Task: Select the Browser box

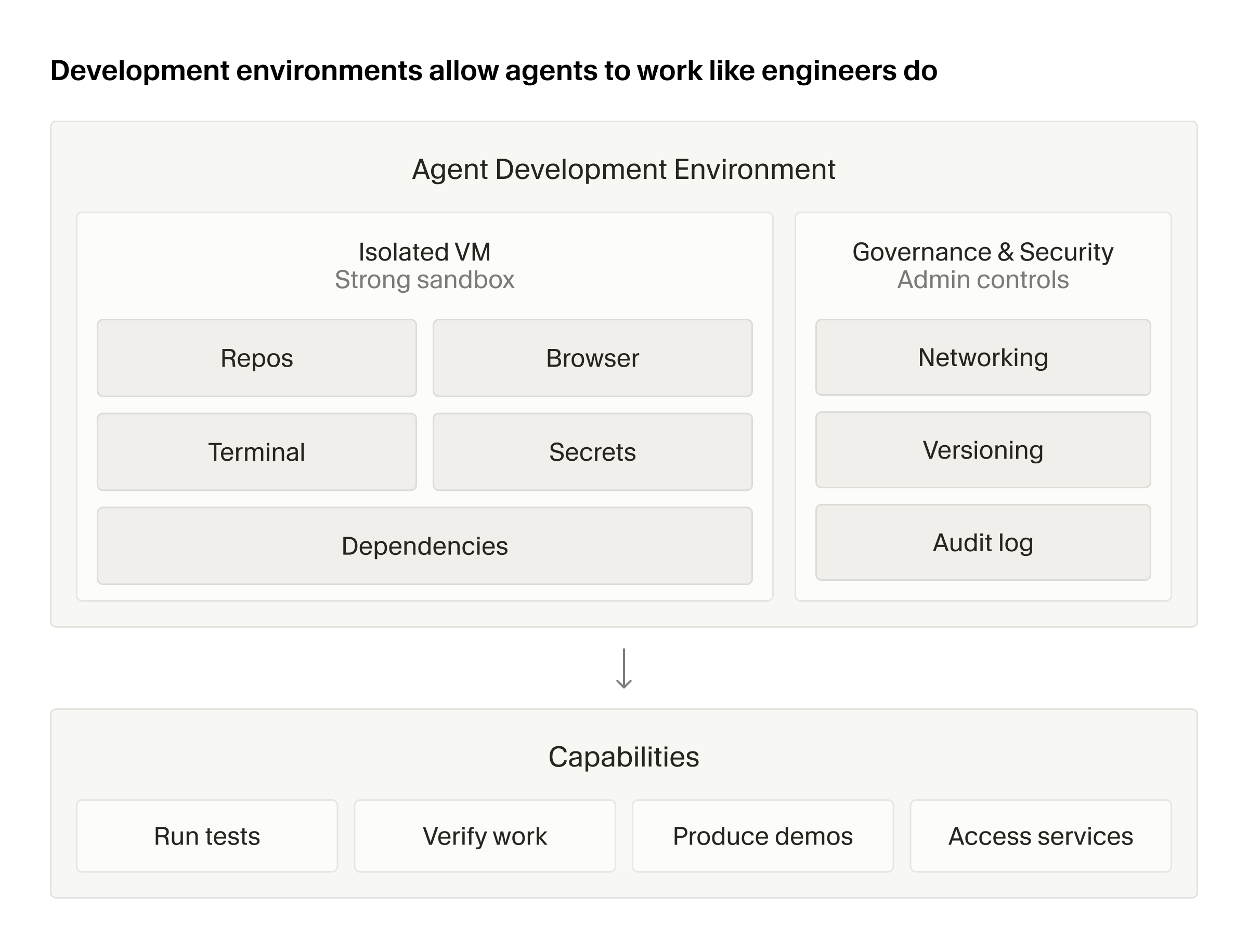Action: (592, 358)
